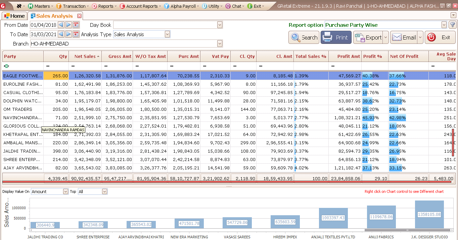Click Profit % cell showing 45.93%
This screenshot has height=240, width=458.
375,118
